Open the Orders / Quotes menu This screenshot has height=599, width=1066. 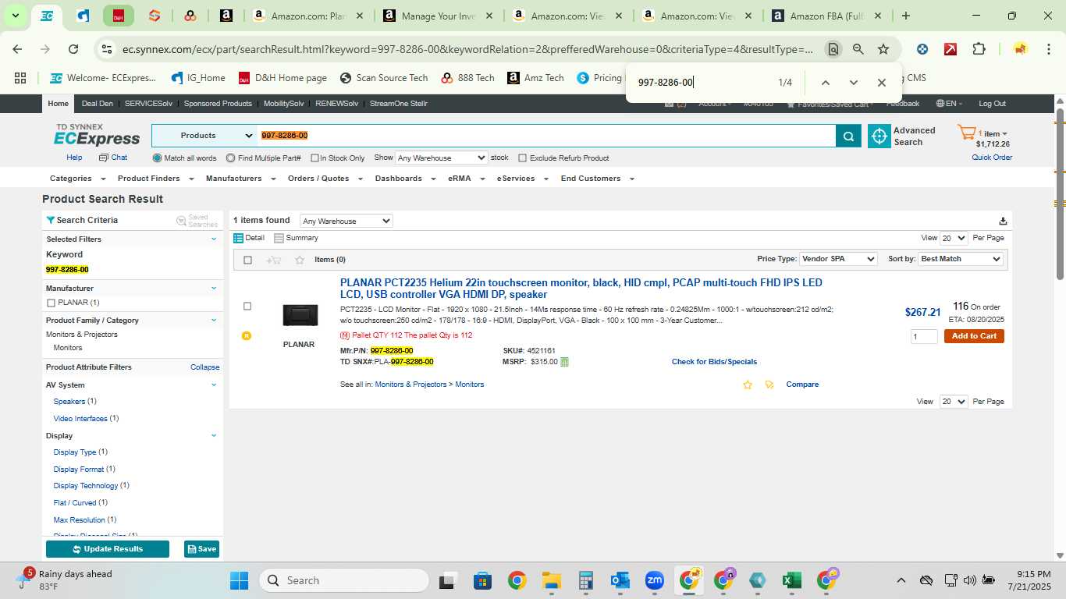coord(325,179)
